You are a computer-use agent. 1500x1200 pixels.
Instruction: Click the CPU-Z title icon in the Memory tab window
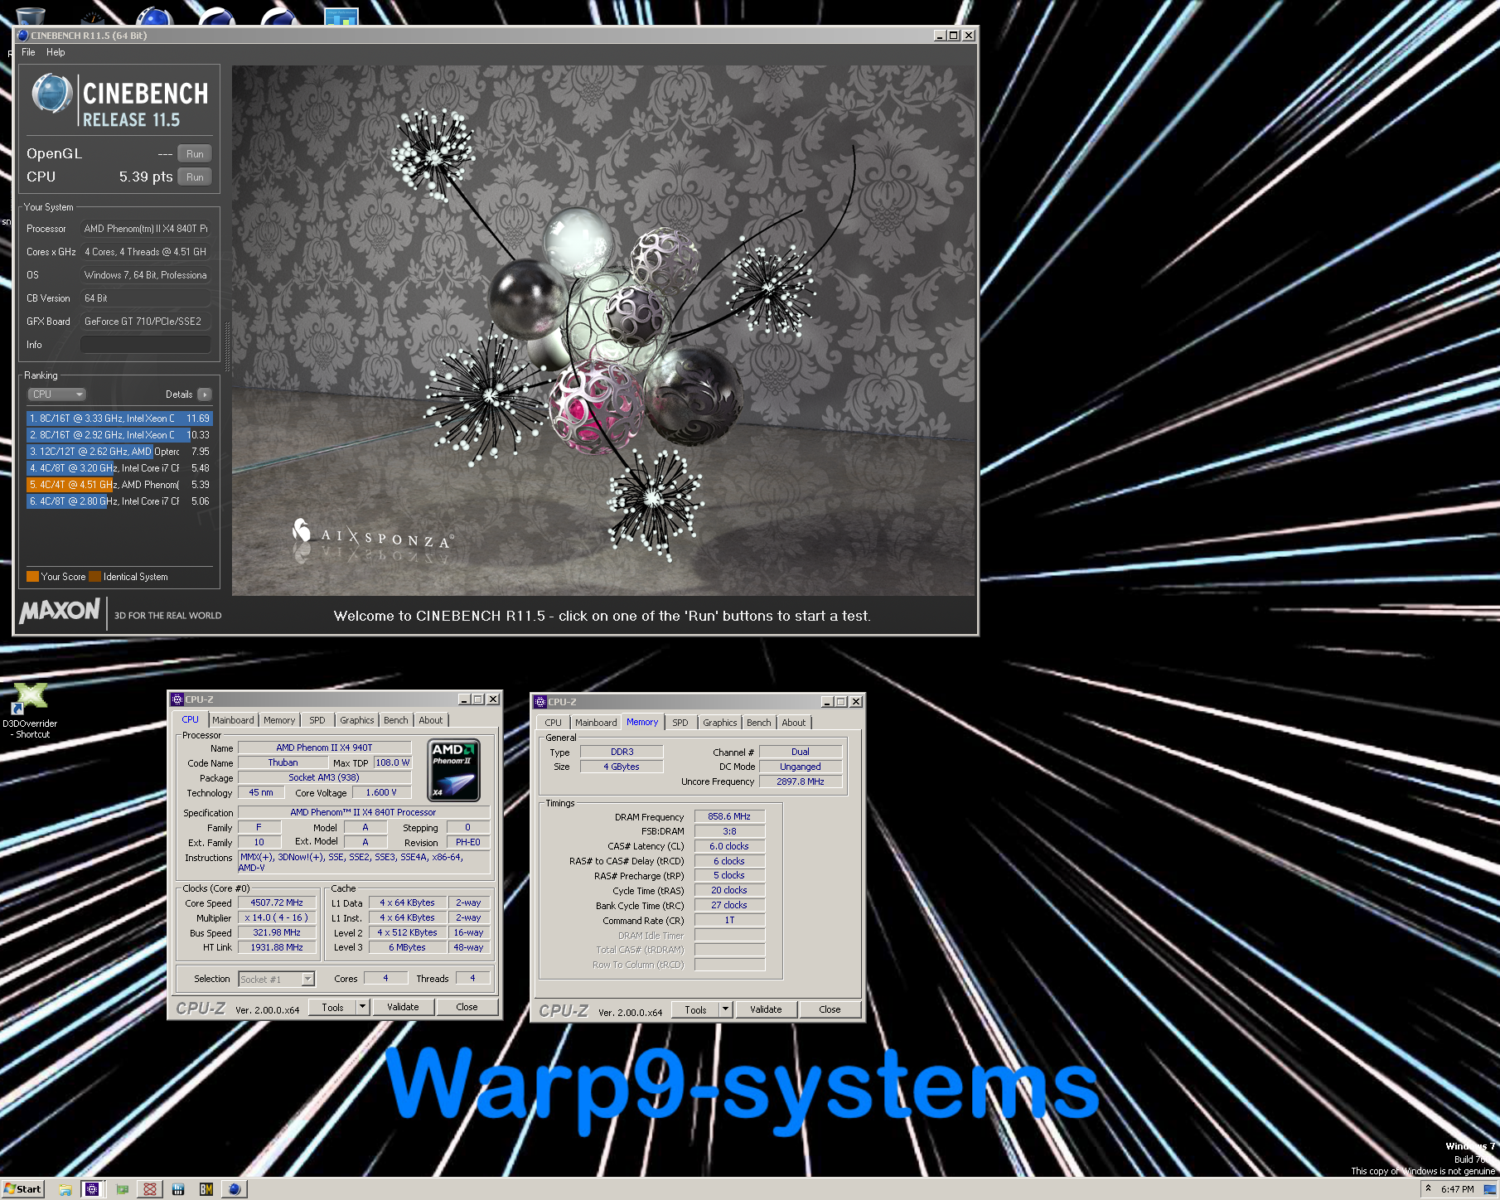click(x=540, y=701)
